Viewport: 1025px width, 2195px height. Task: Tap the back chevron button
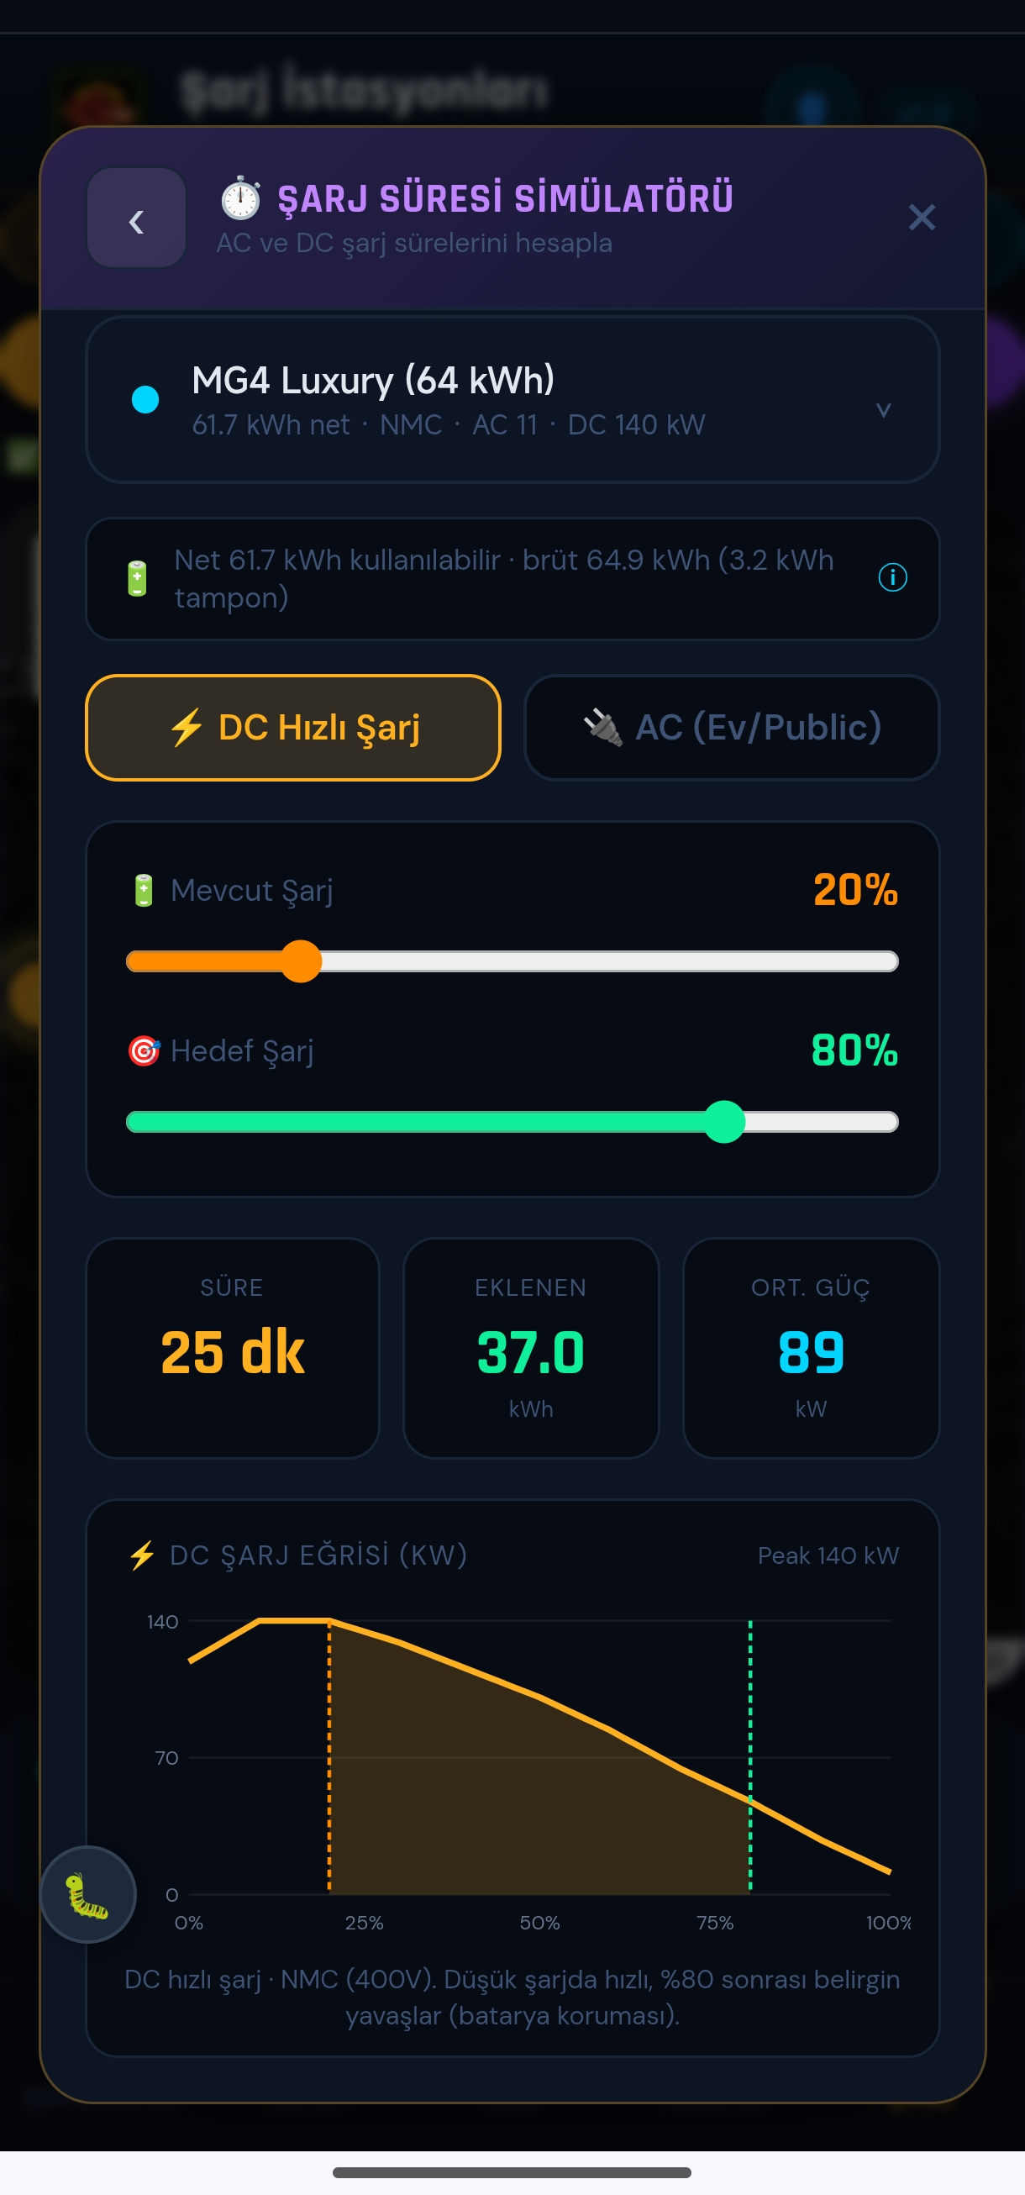coord(136,219)
